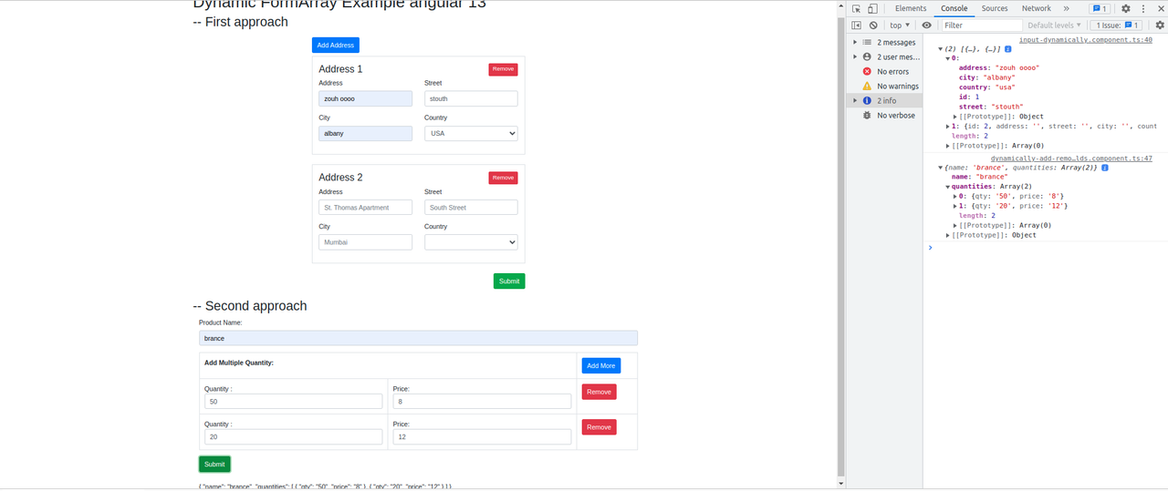Click the info icon beside brance object log
The image size is (1168, 491).
1105,168
